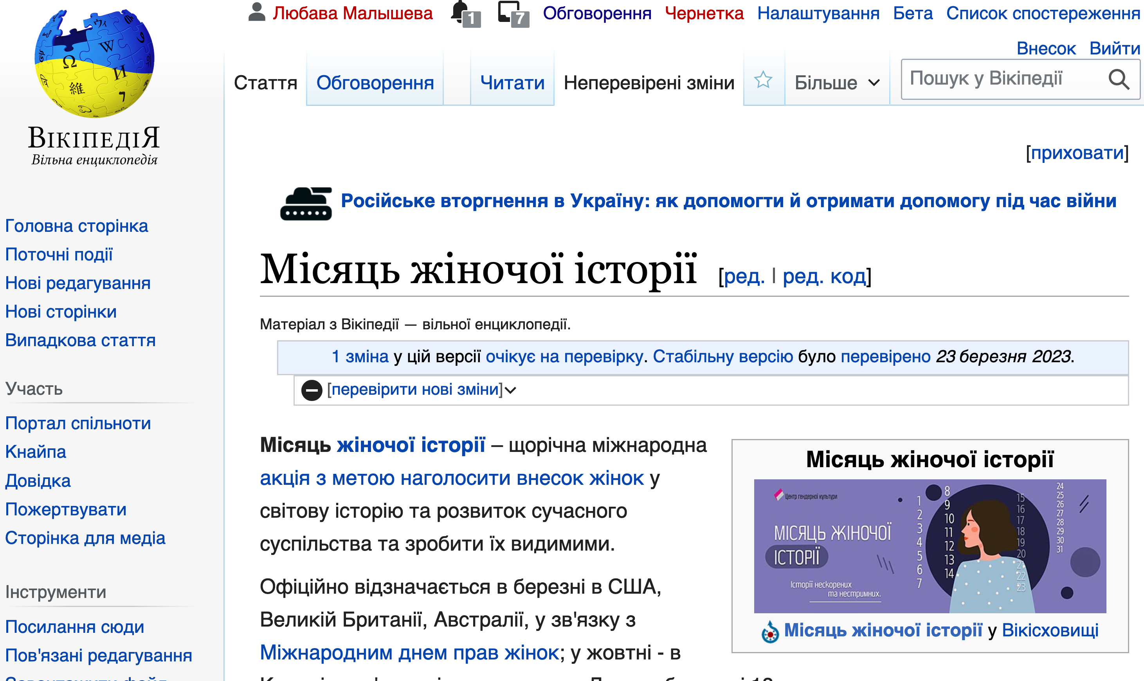This screenshot has width=1144, height=681.
Task: Open Нові сторінки in sidebar
Action: point(61,312)
